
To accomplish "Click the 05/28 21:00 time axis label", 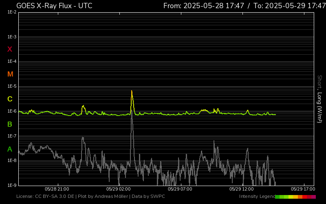I will pyautogui.click(x=57, y=189).
